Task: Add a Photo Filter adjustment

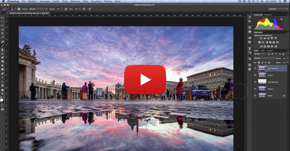Action: point(270,42)
